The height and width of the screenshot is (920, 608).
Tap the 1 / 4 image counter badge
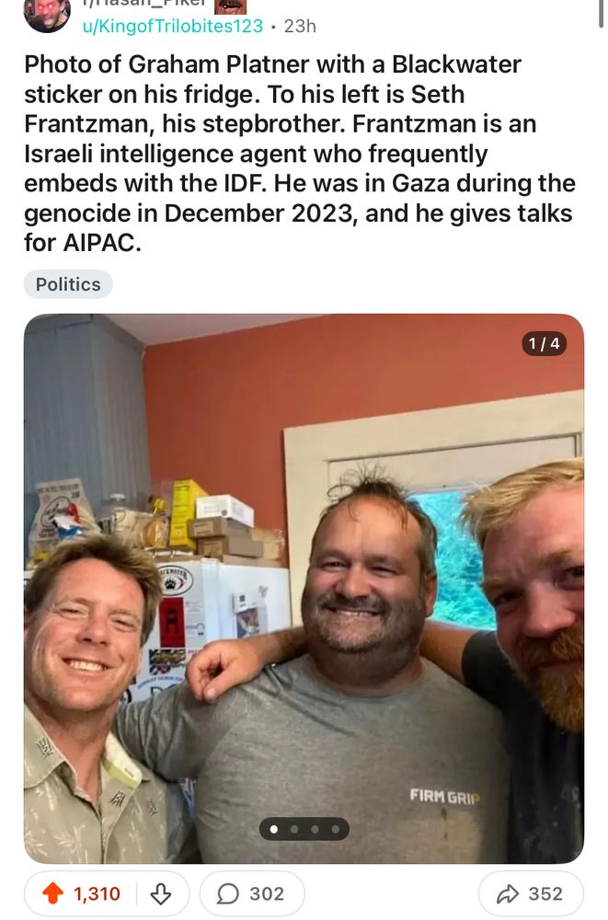pyautogui.click(x=544, y=343)
